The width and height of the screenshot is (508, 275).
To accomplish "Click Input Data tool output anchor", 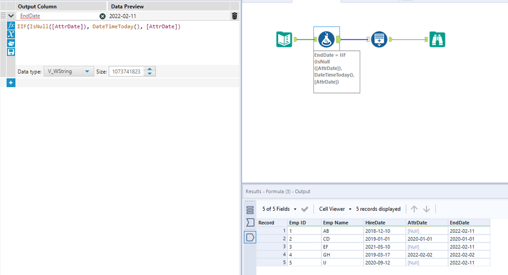I will 295,39.
